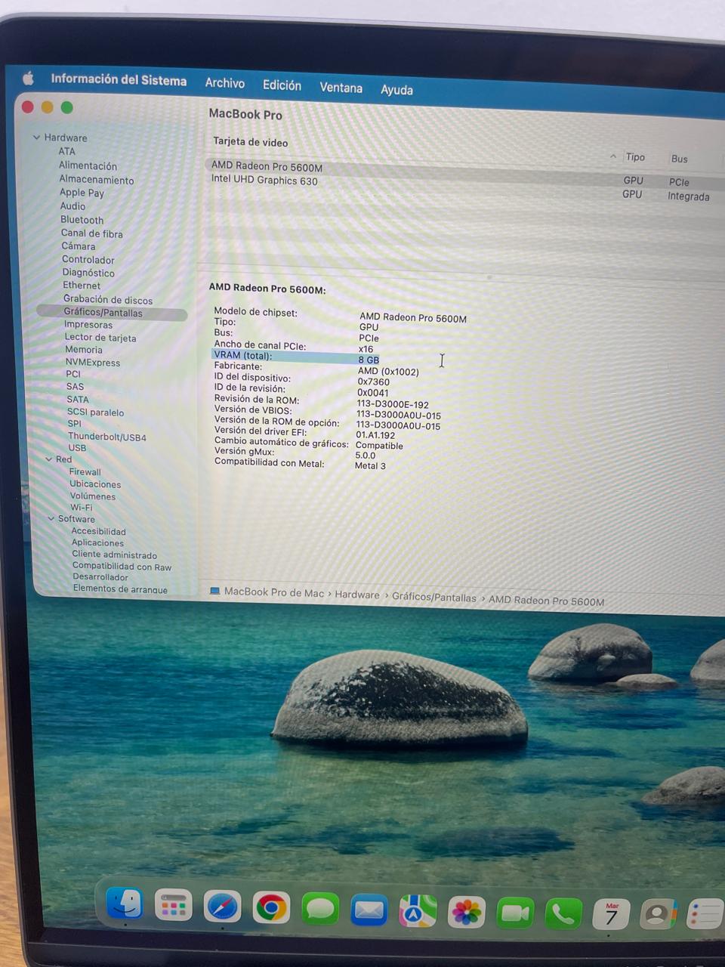Image resolution: width=725 pixels, height=967 pixels.
Task: Select Lector de tarjeta item
Action: pyautogui.click(x=100, y=338)
